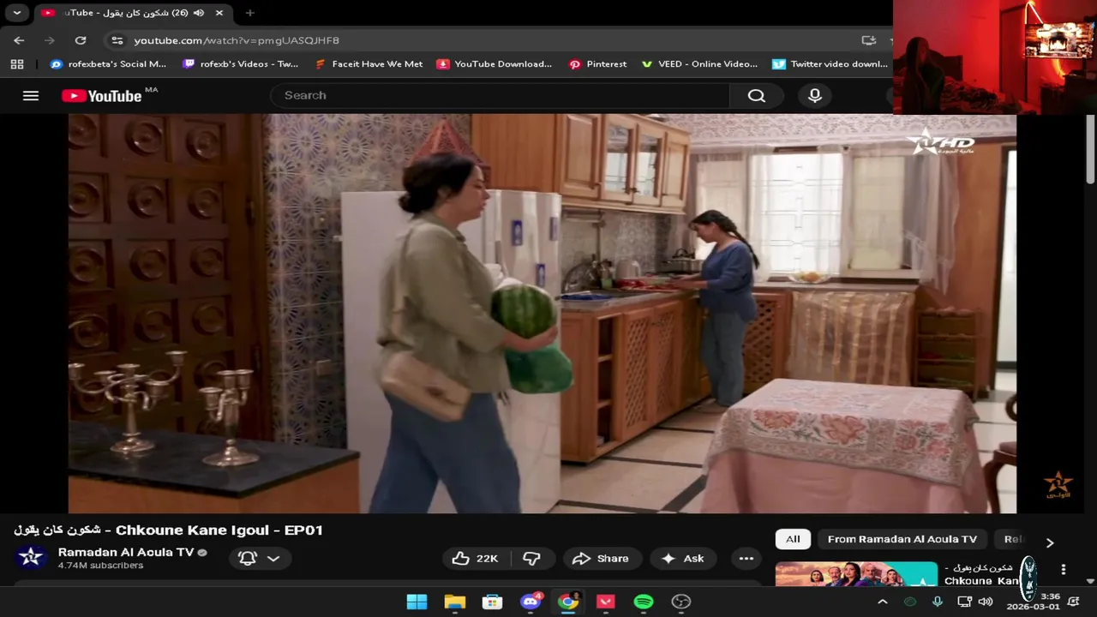
Task: Open the volume control speaker tray icon
Action: [986, 602]
